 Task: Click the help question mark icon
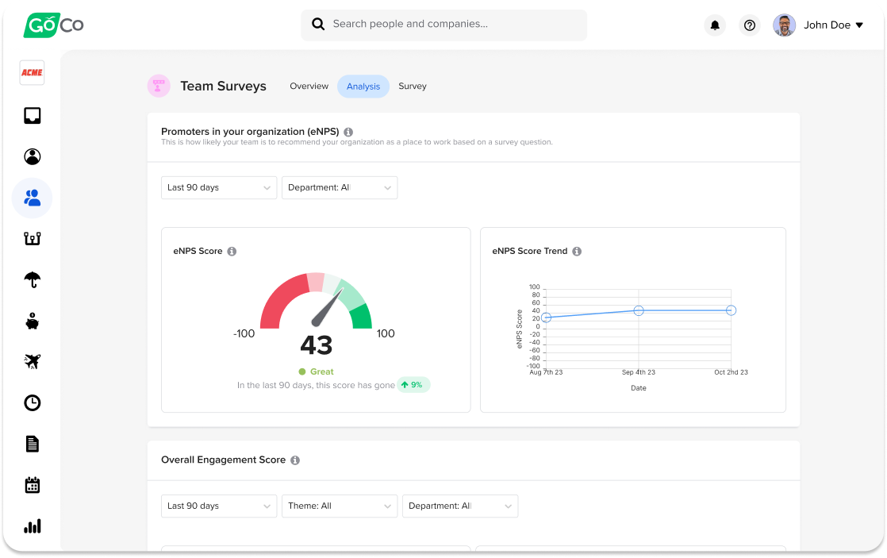tap(750, 25)
